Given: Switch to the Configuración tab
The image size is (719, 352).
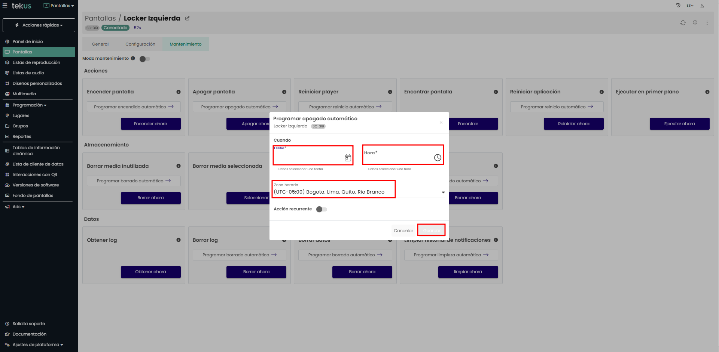Looking at the screenshot, I should click(x=140, y=44).
